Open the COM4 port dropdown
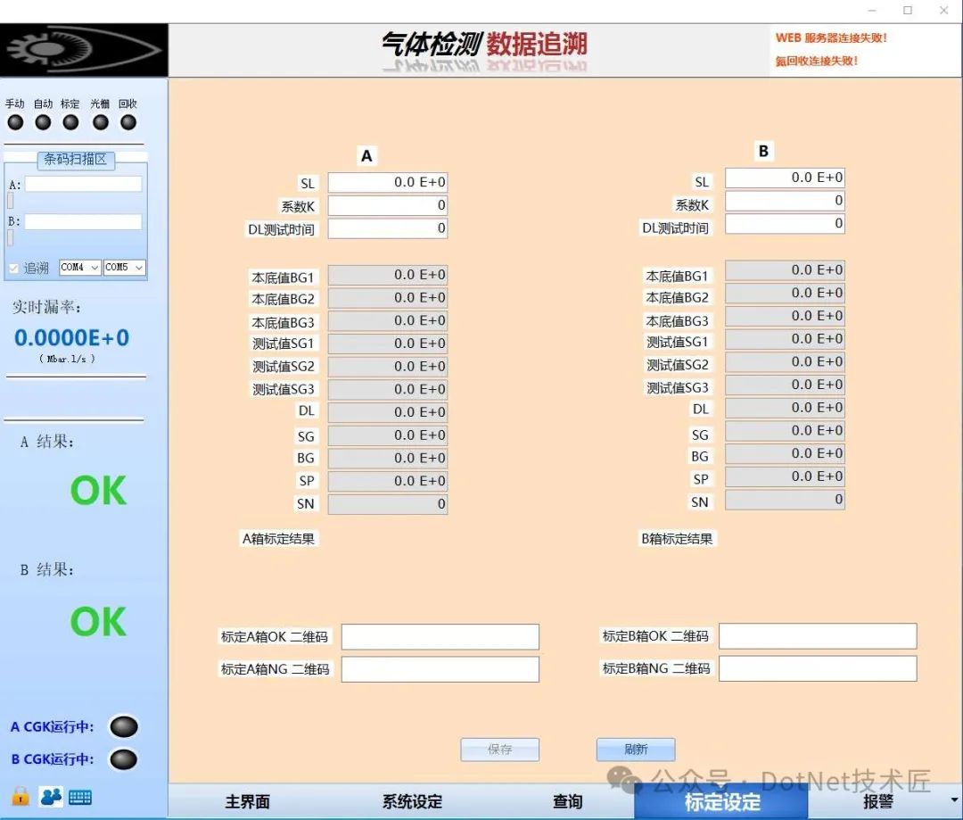The image size is (963, 820). pos(80,268)
